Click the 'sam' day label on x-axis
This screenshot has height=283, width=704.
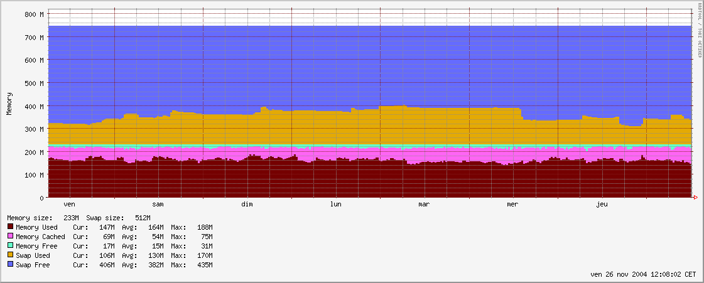point(158,205)
